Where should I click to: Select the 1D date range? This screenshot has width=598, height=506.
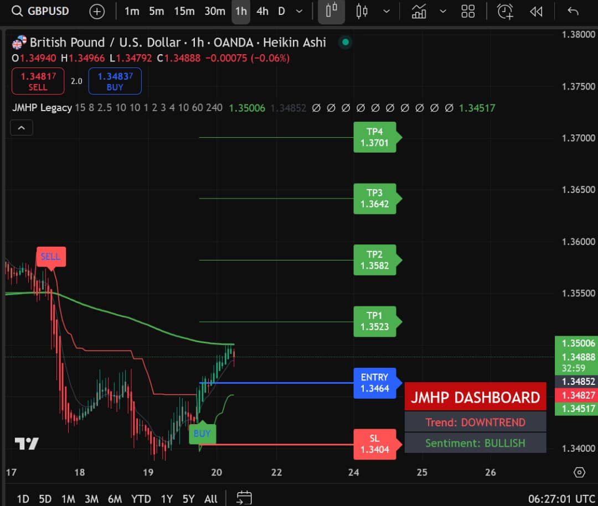pyautogui.click(x=23, y=499)
